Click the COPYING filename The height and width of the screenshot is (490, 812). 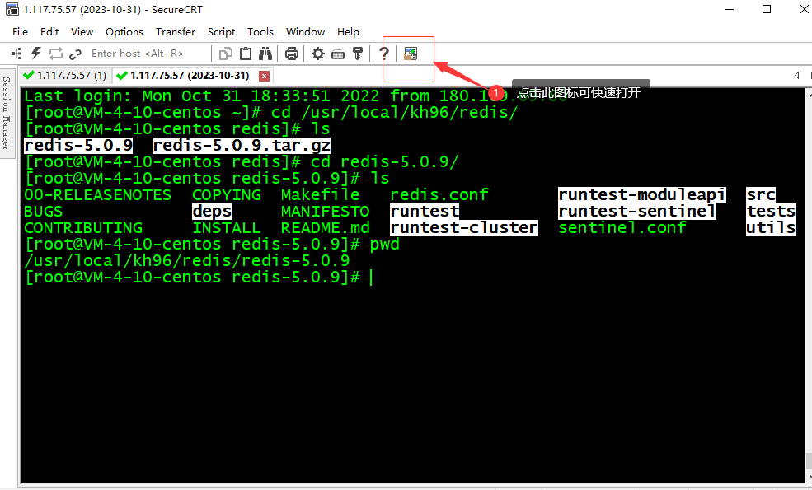pyautogui.click(x=227, y=195)
